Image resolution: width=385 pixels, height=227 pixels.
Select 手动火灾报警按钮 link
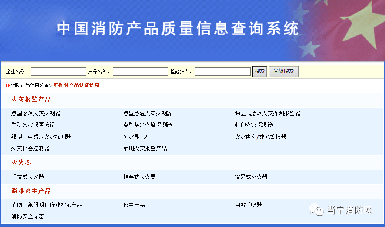pyautogui.click(x=33, y=125)
